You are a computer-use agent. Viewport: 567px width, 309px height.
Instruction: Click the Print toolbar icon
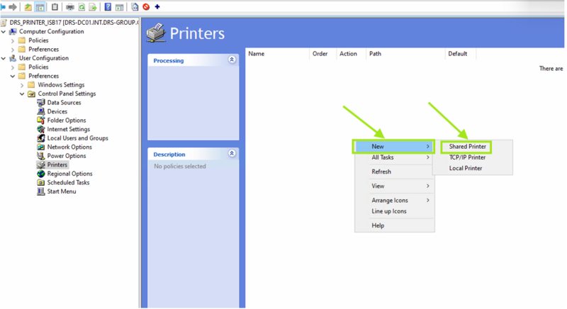[69, 7]
